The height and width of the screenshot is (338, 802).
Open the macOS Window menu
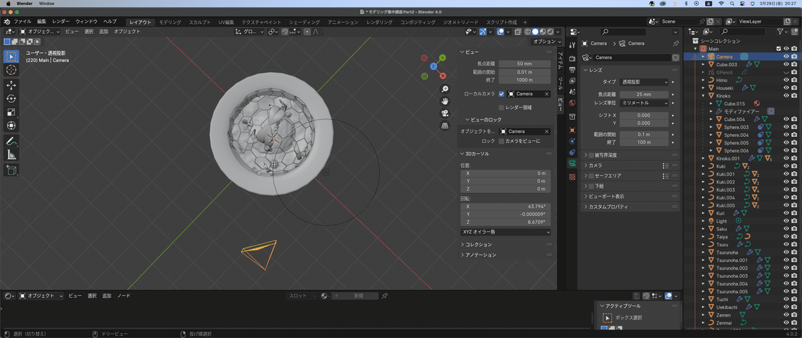46,3
